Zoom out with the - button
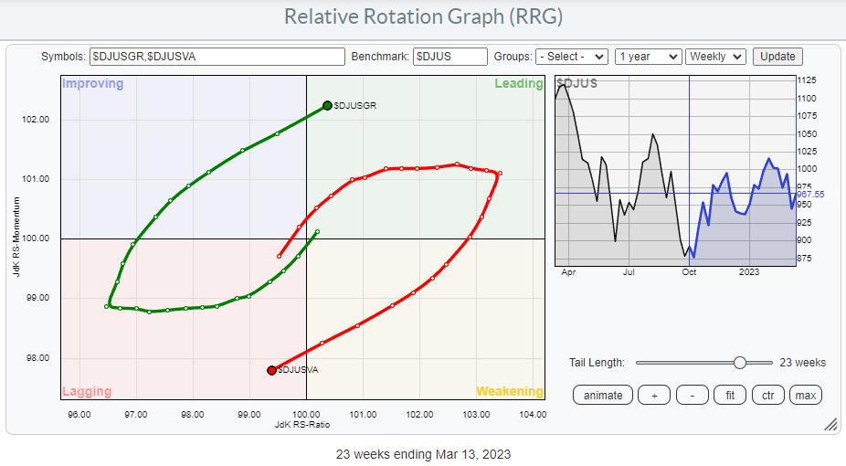846x466 pixels. 693,396
